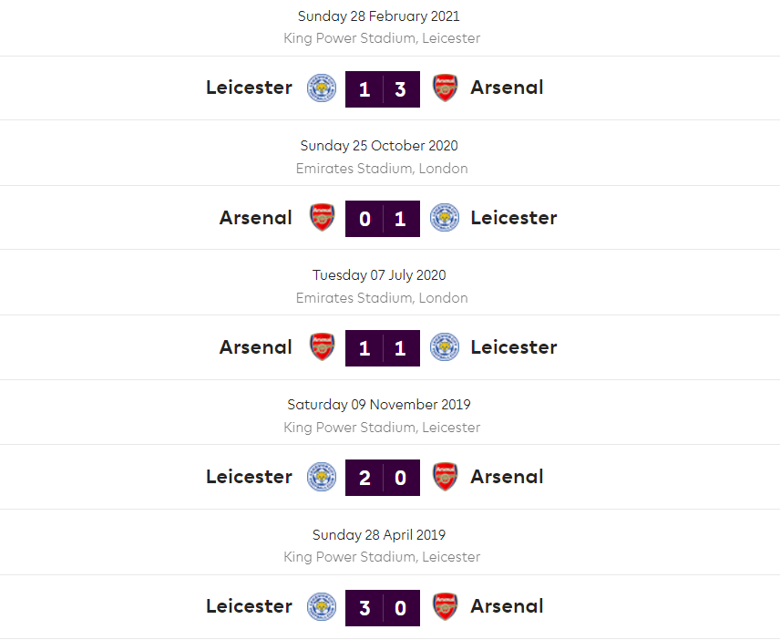The width and height of the screenshot is (780, 640).
Task: Click Leicester crest in 28 February 2021 match
Action: [321, 88]
